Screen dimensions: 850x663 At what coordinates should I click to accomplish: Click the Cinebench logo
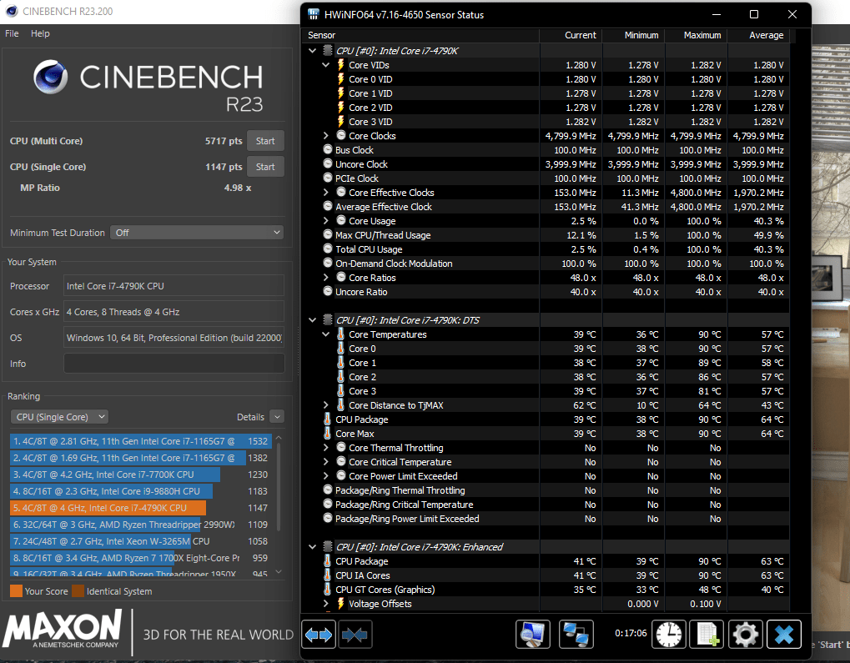(x=50, y=78)
